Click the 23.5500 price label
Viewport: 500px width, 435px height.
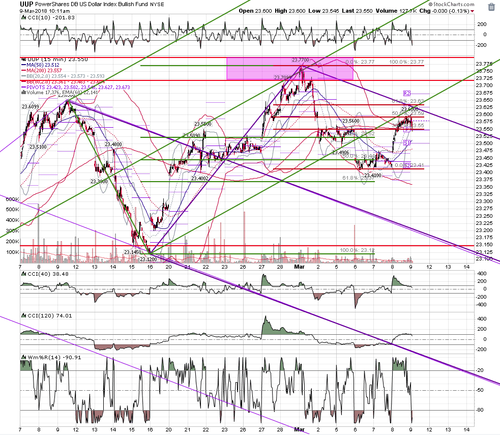point(203,124)
